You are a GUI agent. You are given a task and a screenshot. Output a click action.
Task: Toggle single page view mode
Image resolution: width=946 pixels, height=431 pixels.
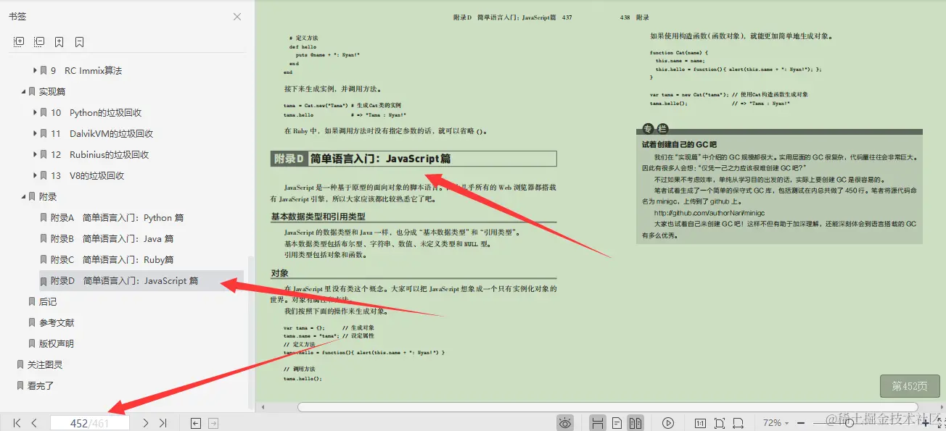tap(617, 422)
